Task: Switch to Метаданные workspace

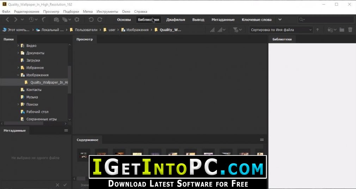Action: tap(223, 19)
